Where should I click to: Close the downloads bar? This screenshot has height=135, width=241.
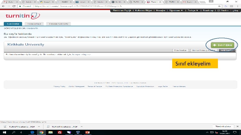point(237,126)
